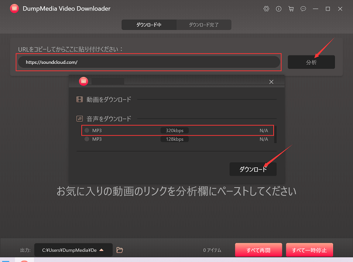The image size is (353, 262).
Task: Select the MP3 128kbps radio option
Action: pos(87,139)
